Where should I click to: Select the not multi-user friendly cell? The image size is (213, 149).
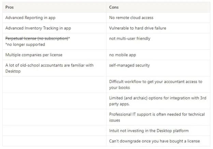click(x=158, y=41)
